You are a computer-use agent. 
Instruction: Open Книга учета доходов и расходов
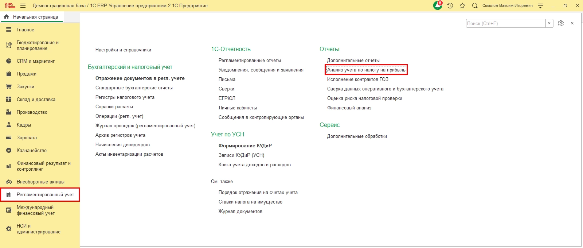(x=255, y=164)
